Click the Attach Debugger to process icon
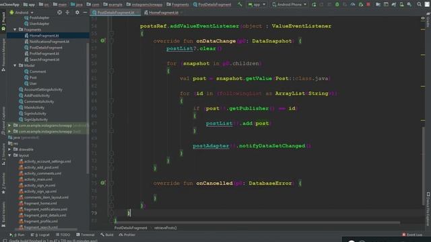Screen dimensions: 431x242 [361, 5]
